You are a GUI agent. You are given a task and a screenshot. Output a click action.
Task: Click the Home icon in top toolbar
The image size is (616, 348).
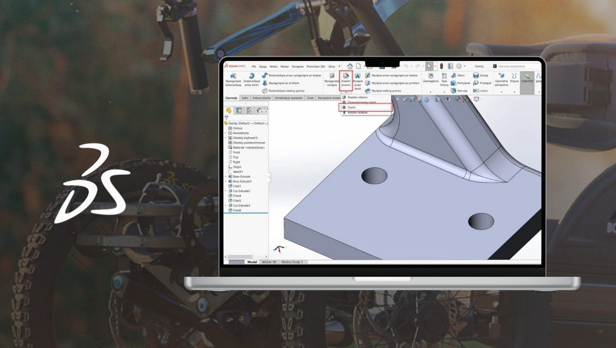350,66
